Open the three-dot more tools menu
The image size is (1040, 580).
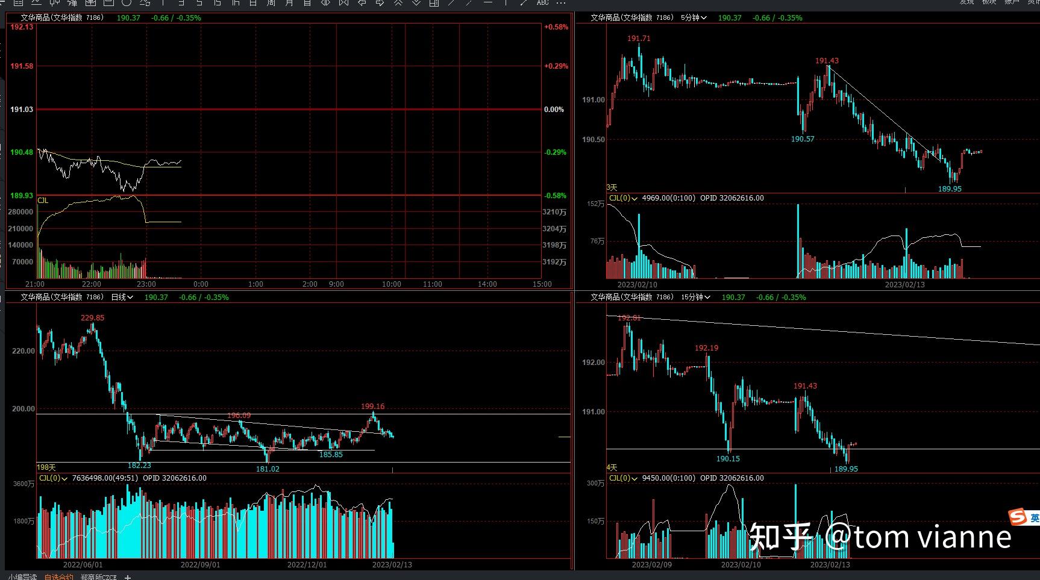point(561,2)
